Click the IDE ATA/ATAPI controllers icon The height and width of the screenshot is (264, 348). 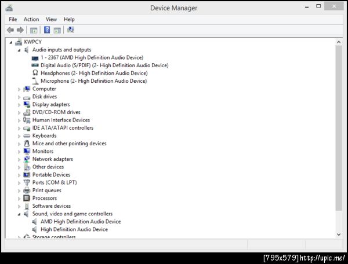[x=27, y=128]
